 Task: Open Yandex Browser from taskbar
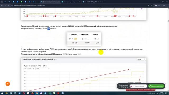[28, 93]
